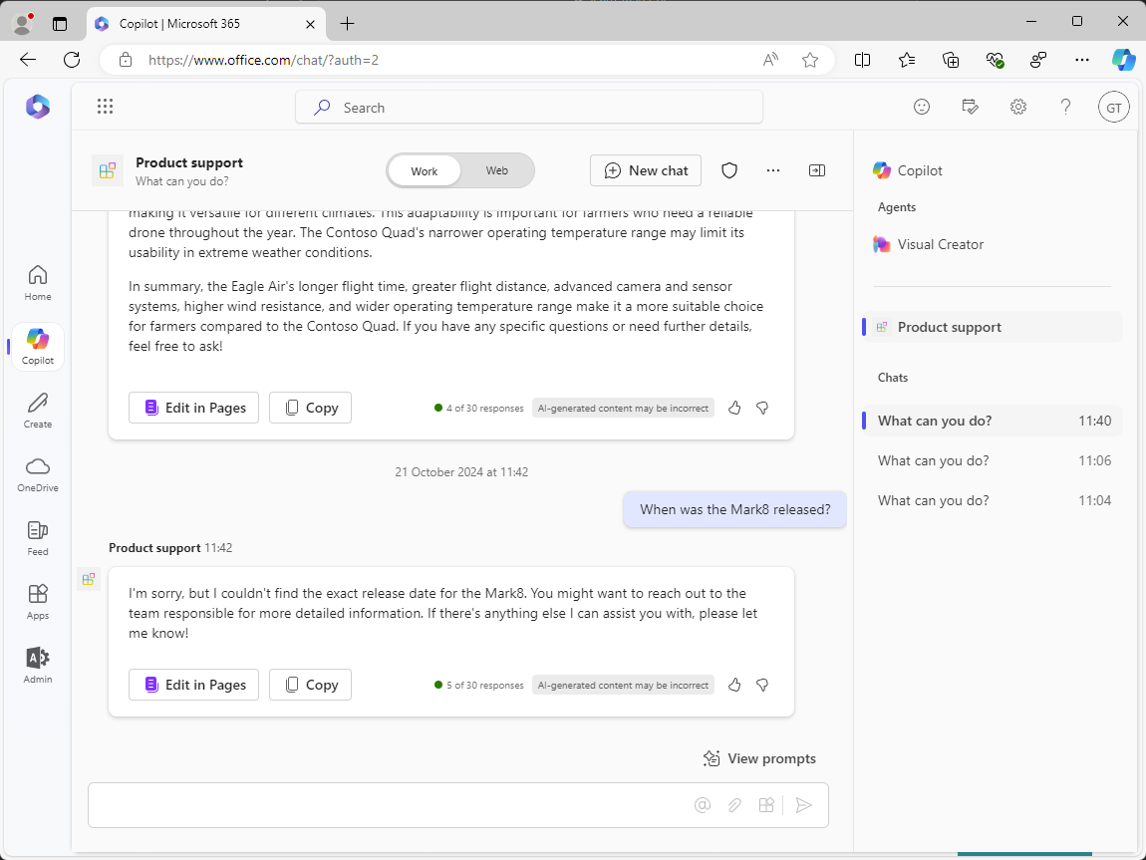This screenshot has width=1146, height=860.
Task: Open Apps in the left sidebar
Action: coord(38,601)
